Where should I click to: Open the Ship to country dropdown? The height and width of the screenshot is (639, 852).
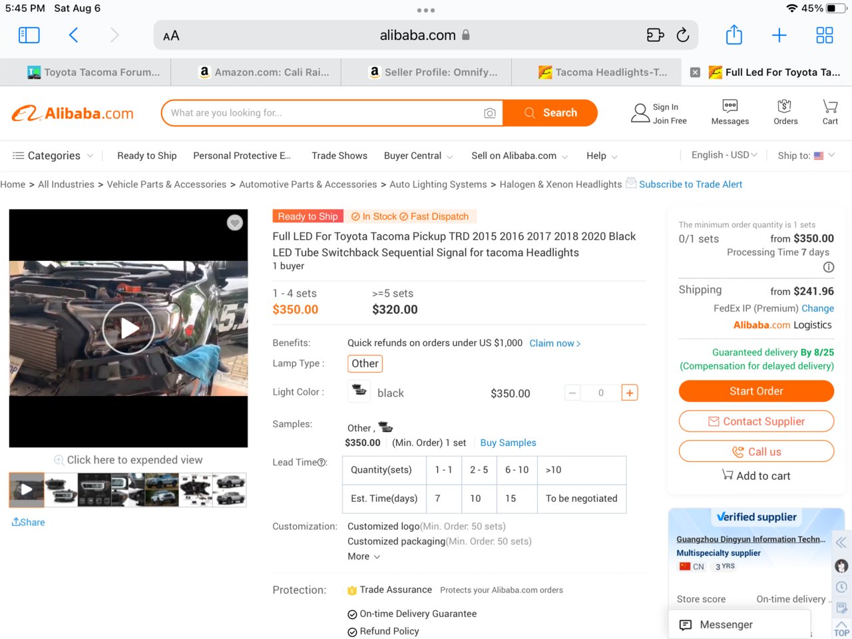pyautogui.click(x=806, y=156)
